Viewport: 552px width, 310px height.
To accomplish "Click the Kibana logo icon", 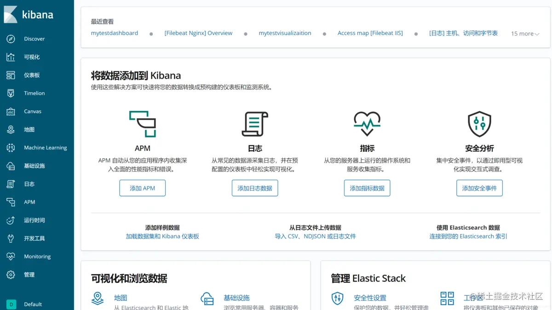I will click(11, 14).
